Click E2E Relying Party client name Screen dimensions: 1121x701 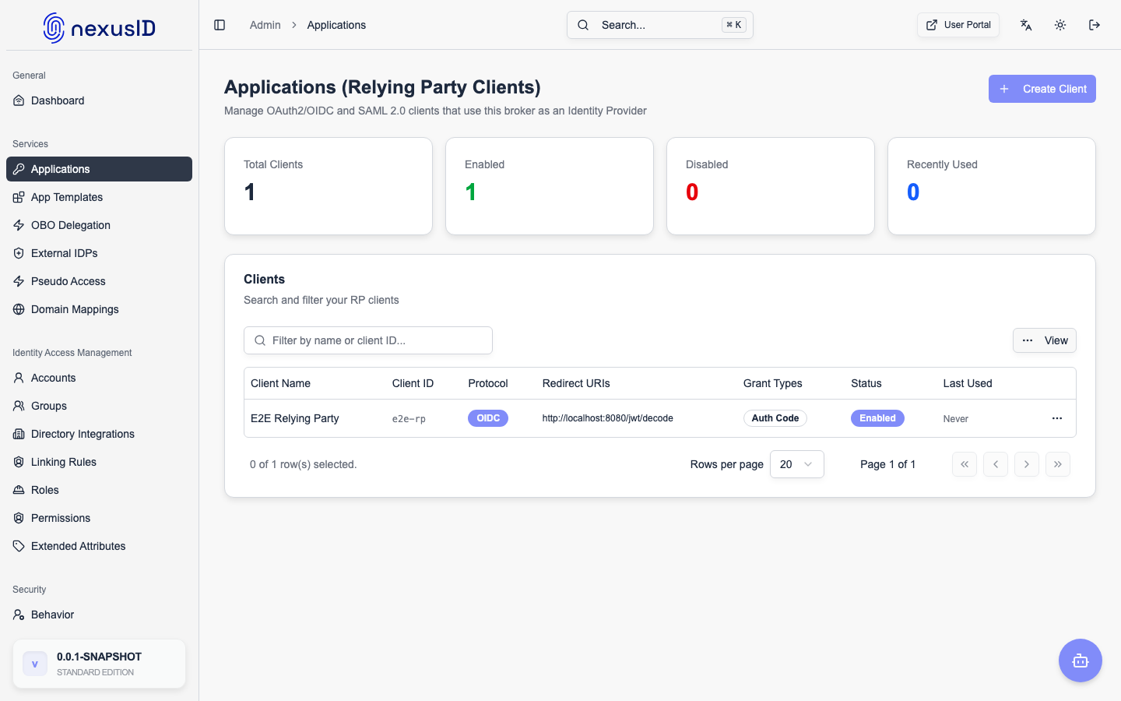click(x=295, y=418)
